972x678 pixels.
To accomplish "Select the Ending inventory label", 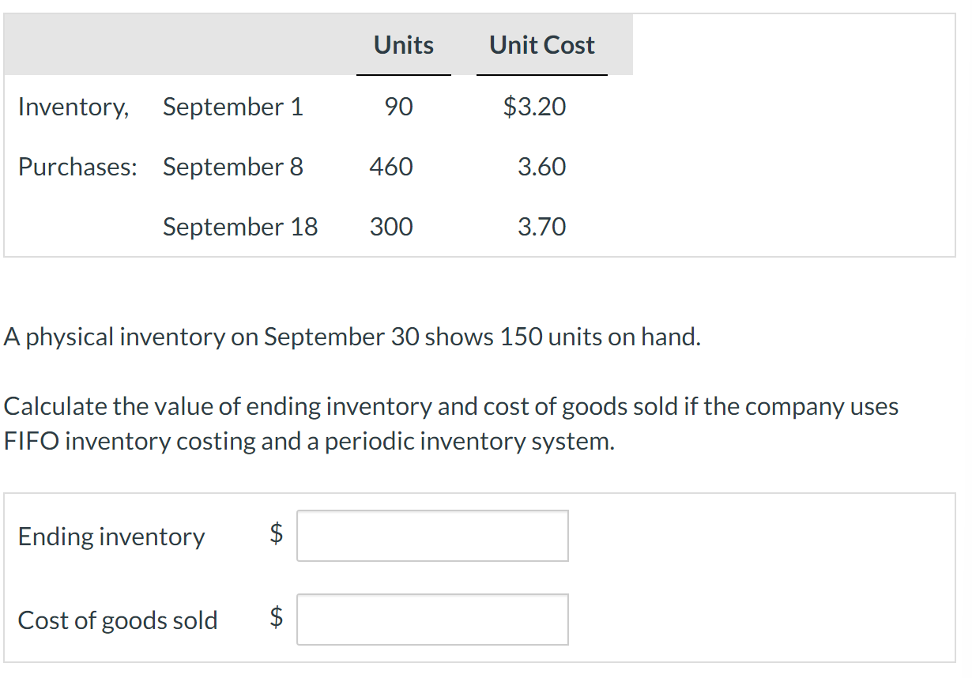I will pyautogui.click(x=111, y=537).
